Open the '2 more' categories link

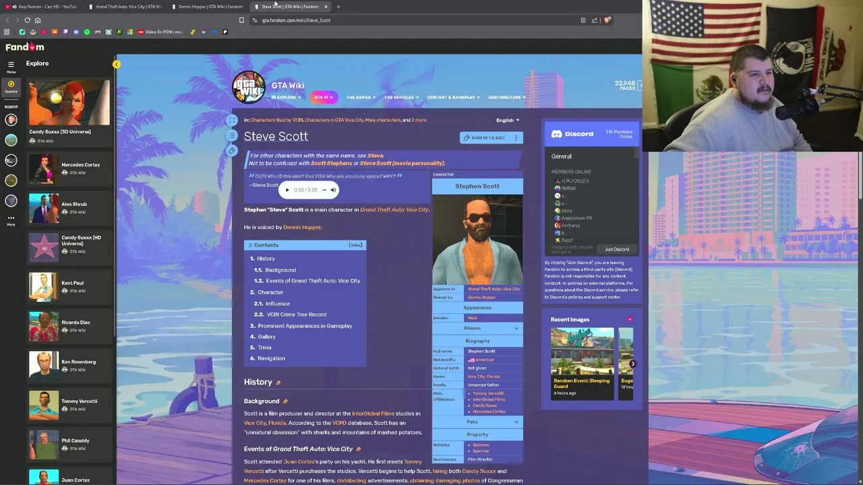(x=419, y=120)
